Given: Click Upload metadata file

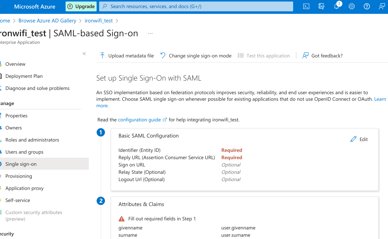Looking at the screenshot, I should point(127,56).
